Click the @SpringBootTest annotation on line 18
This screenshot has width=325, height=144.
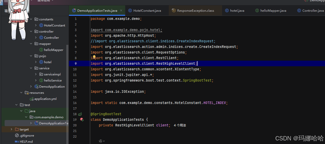tap(106, 114)
